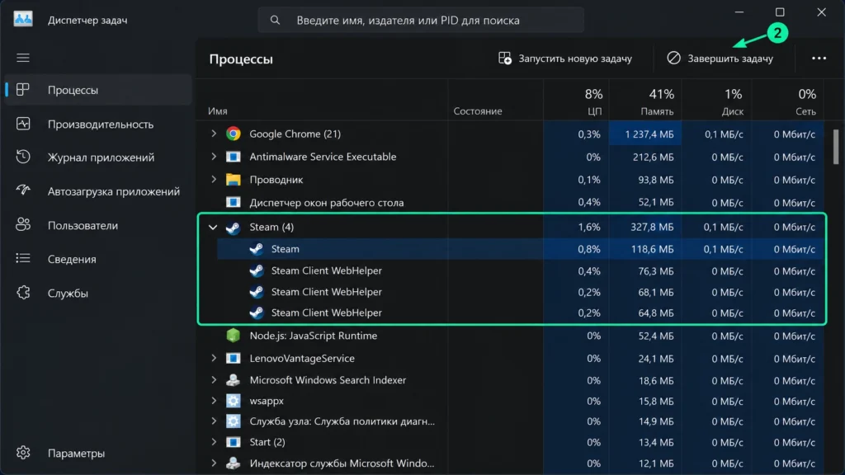Collapse the Steam (4) group
This screenshot has width=845, height=475.
(x=213, y=228)
